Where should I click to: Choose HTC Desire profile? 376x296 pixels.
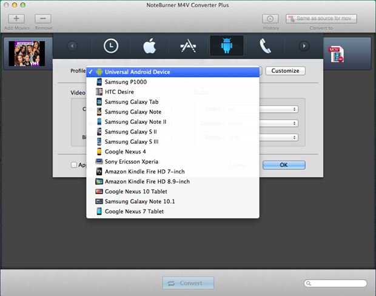(173, 92)
